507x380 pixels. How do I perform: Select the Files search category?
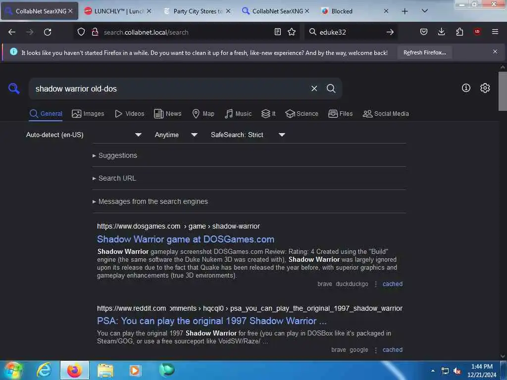(x=340, y=114)
